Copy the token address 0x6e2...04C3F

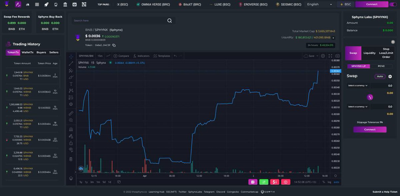(114, 45)
